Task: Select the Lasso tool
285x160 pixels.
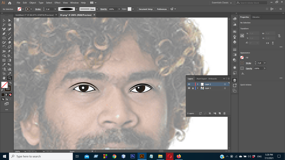Action: 9,25
